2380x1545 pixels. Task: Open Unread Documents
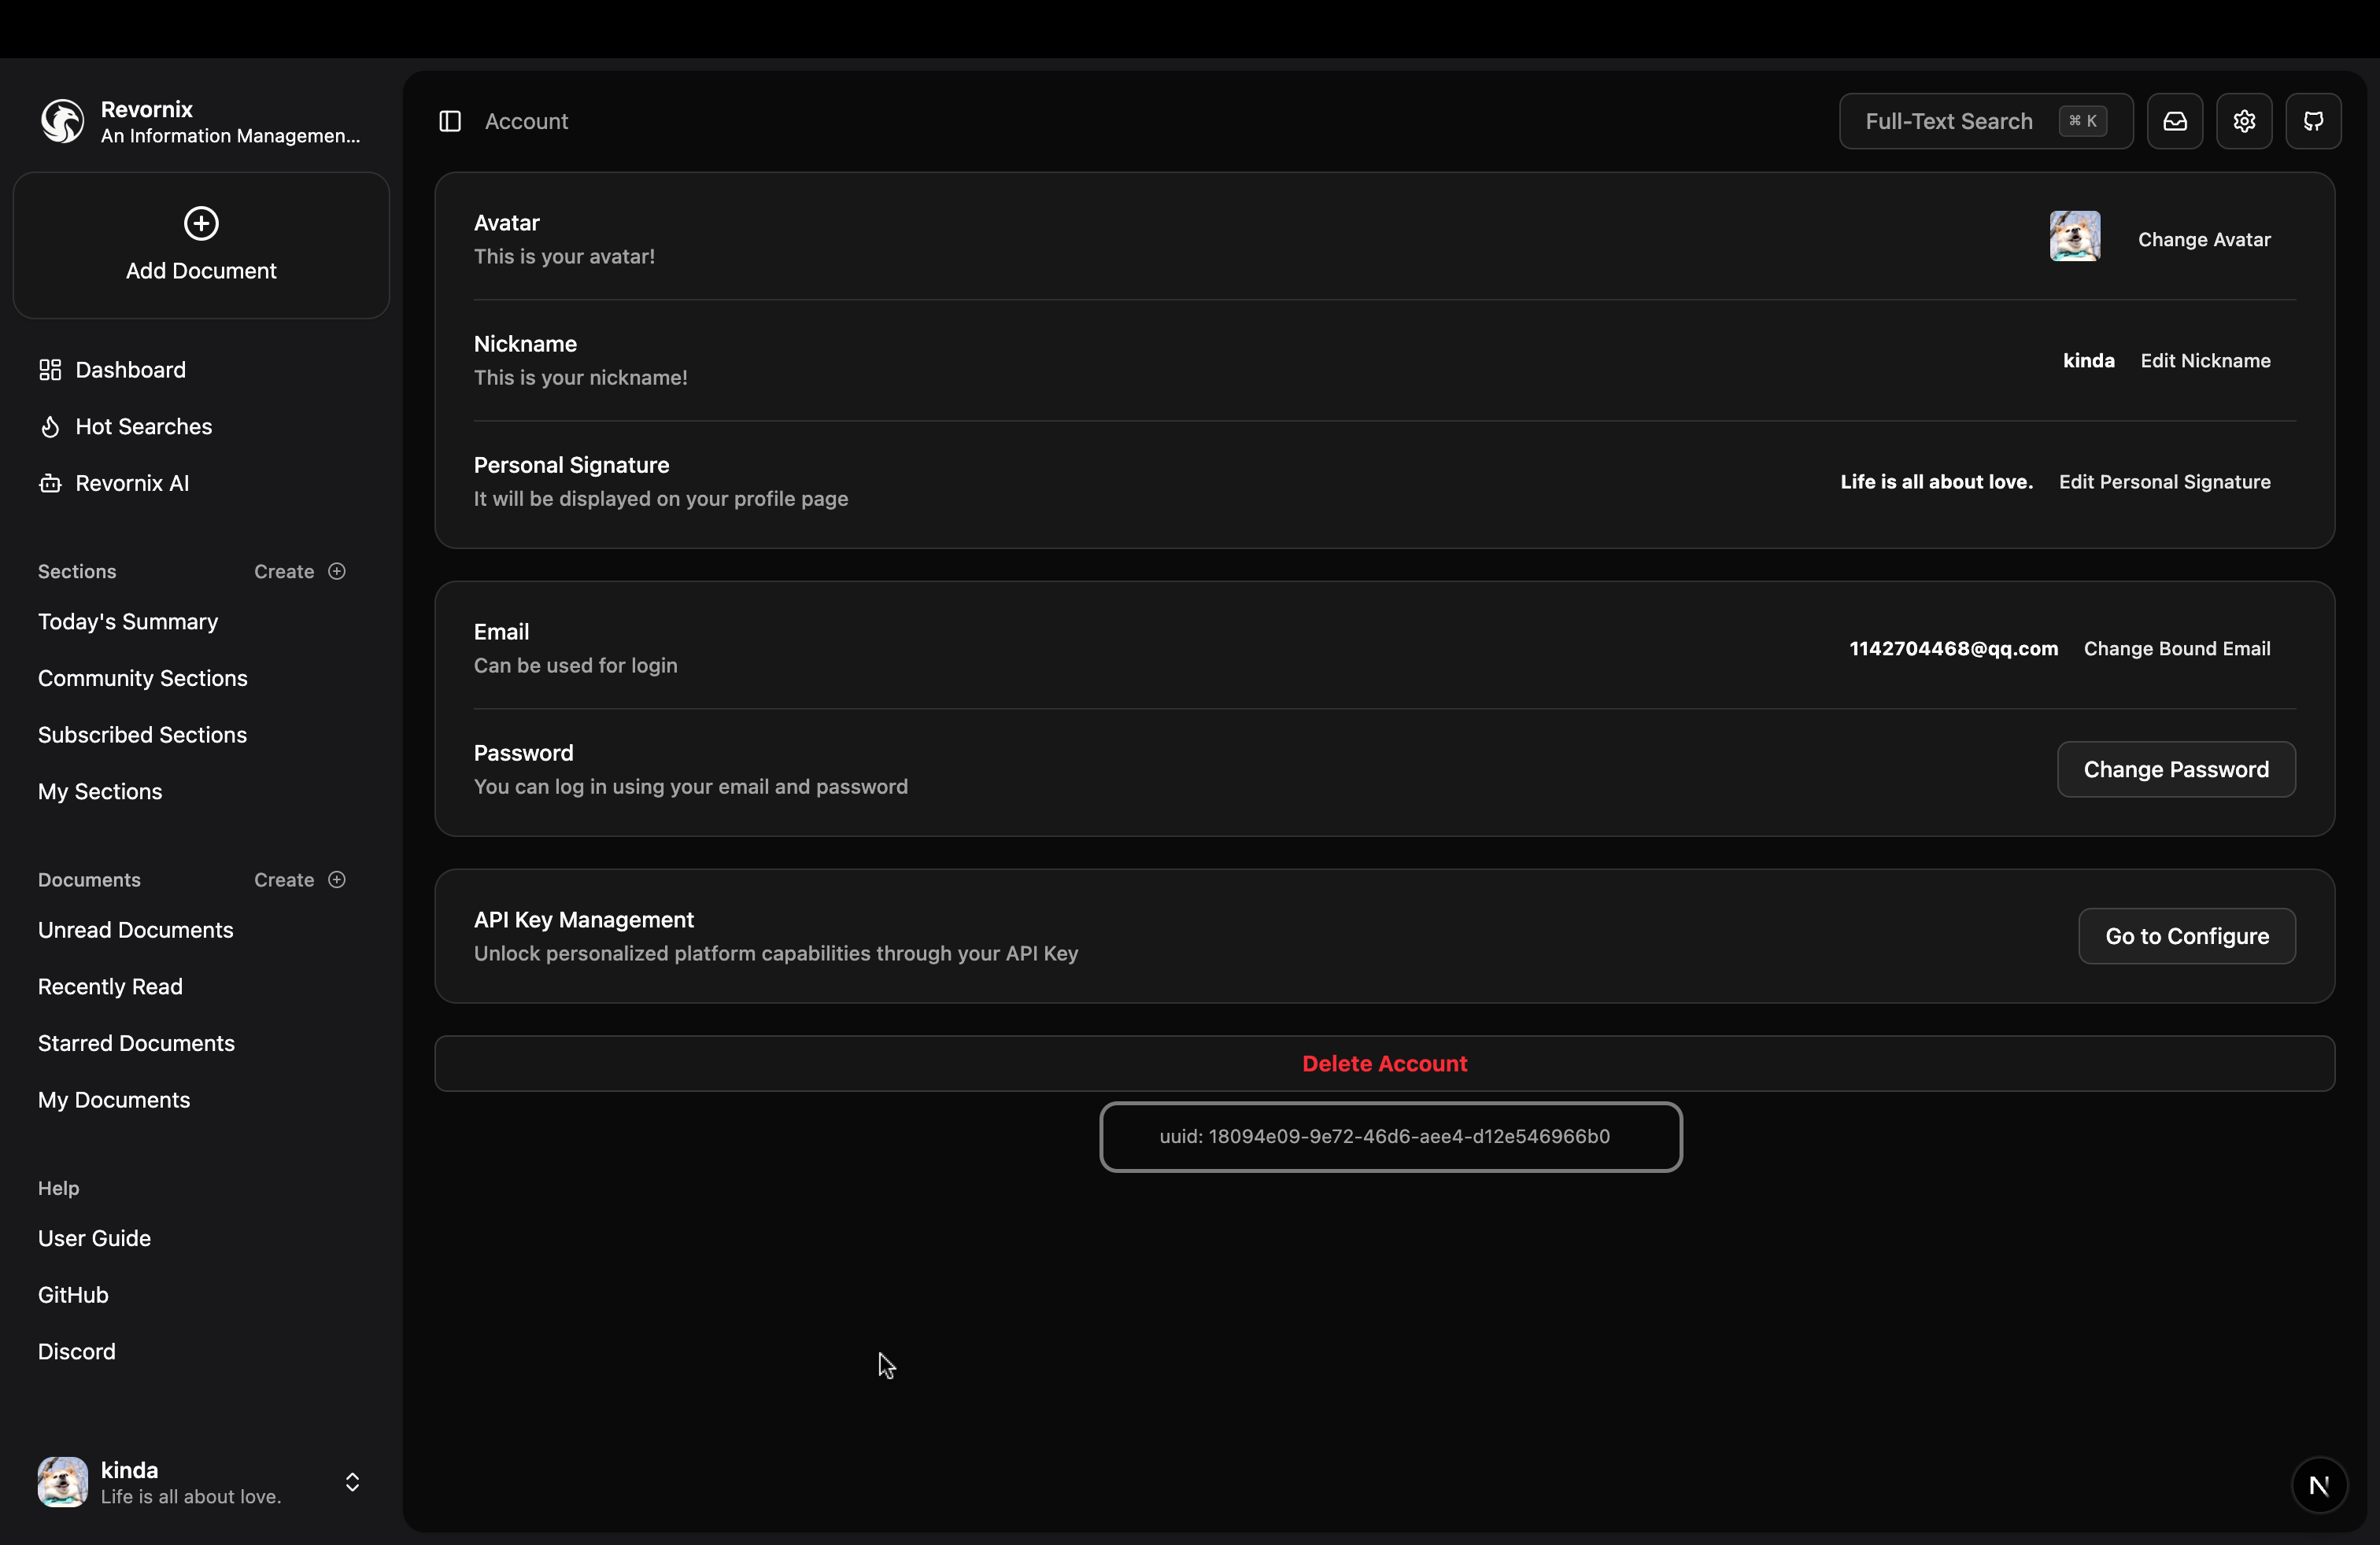135,931
